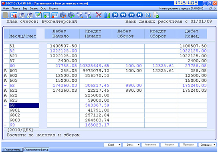
Task: Go to first record navigation button
Action: [x=115, y=15]
